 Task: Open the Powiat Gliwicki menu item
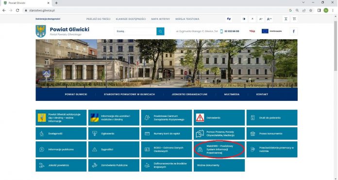pyautogui.click(x=76, y=94)
